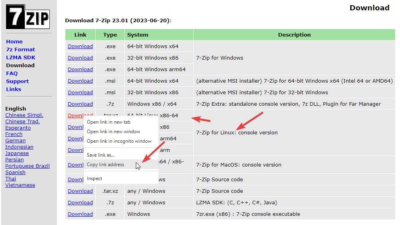Choose 'Open link in incognito window'
The width and height of the screenshot is (400, 225).
coord(119,141)
